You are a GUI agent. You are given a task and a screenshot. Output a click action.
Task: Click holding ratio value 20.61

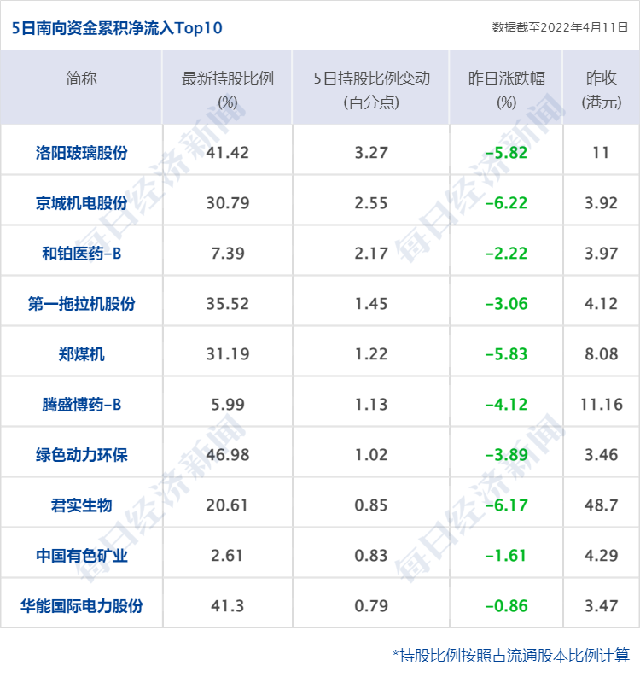228,505
